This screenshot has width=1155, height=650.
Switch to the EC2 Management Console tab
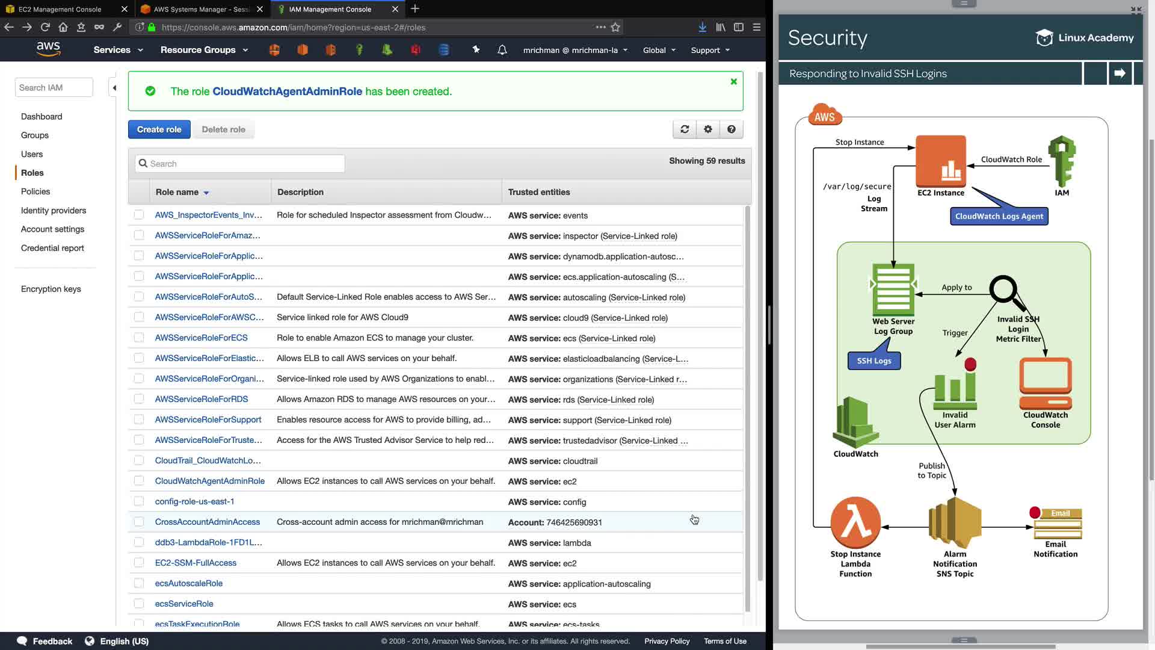pyautogui.click(x=60, y=9)
